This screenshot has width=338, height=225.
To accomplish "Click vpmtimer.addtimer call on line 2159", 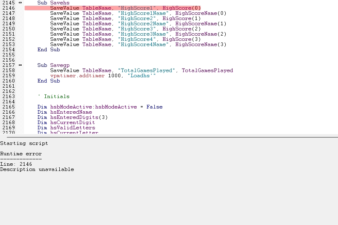I will pyautogui.click(x=77, y=76).
